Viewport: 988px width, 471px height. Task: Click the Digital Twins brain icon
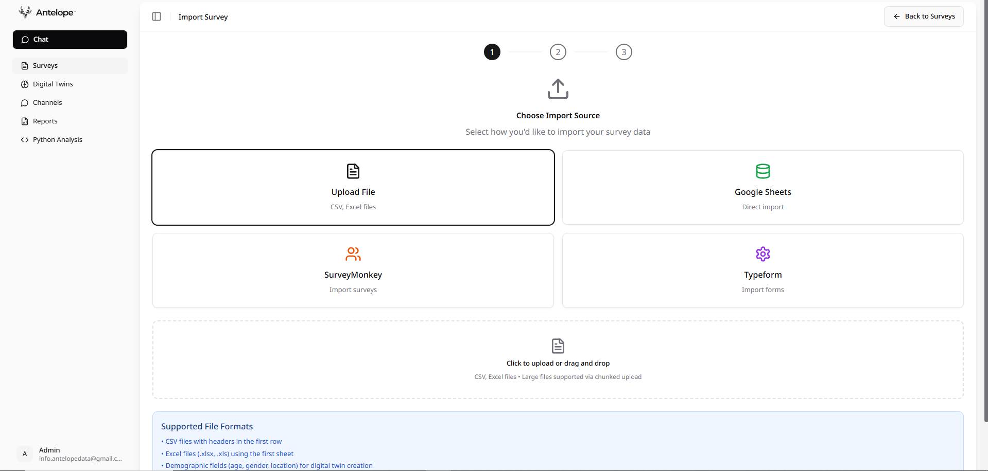(25, 84)
